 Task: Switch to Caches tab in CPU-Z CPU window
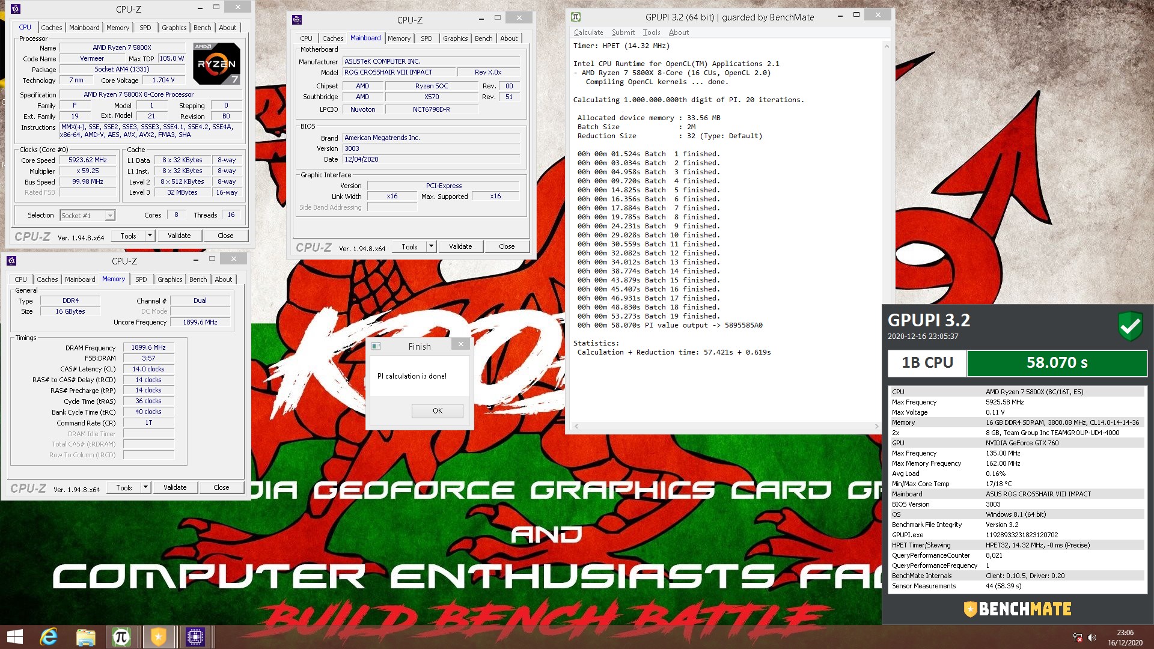click(x=52, y=28)
